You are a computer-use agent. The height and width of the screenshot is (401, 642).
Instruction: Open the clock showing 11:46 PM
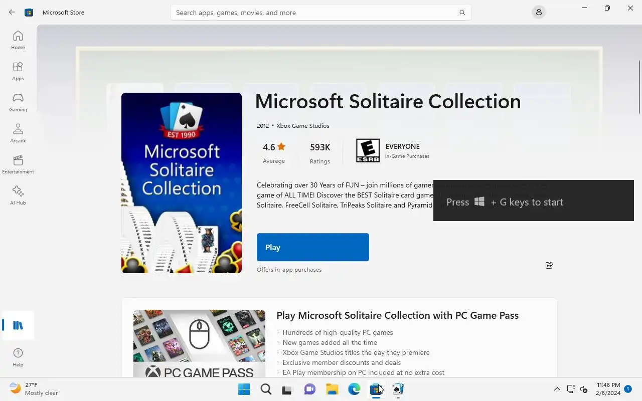608,389
